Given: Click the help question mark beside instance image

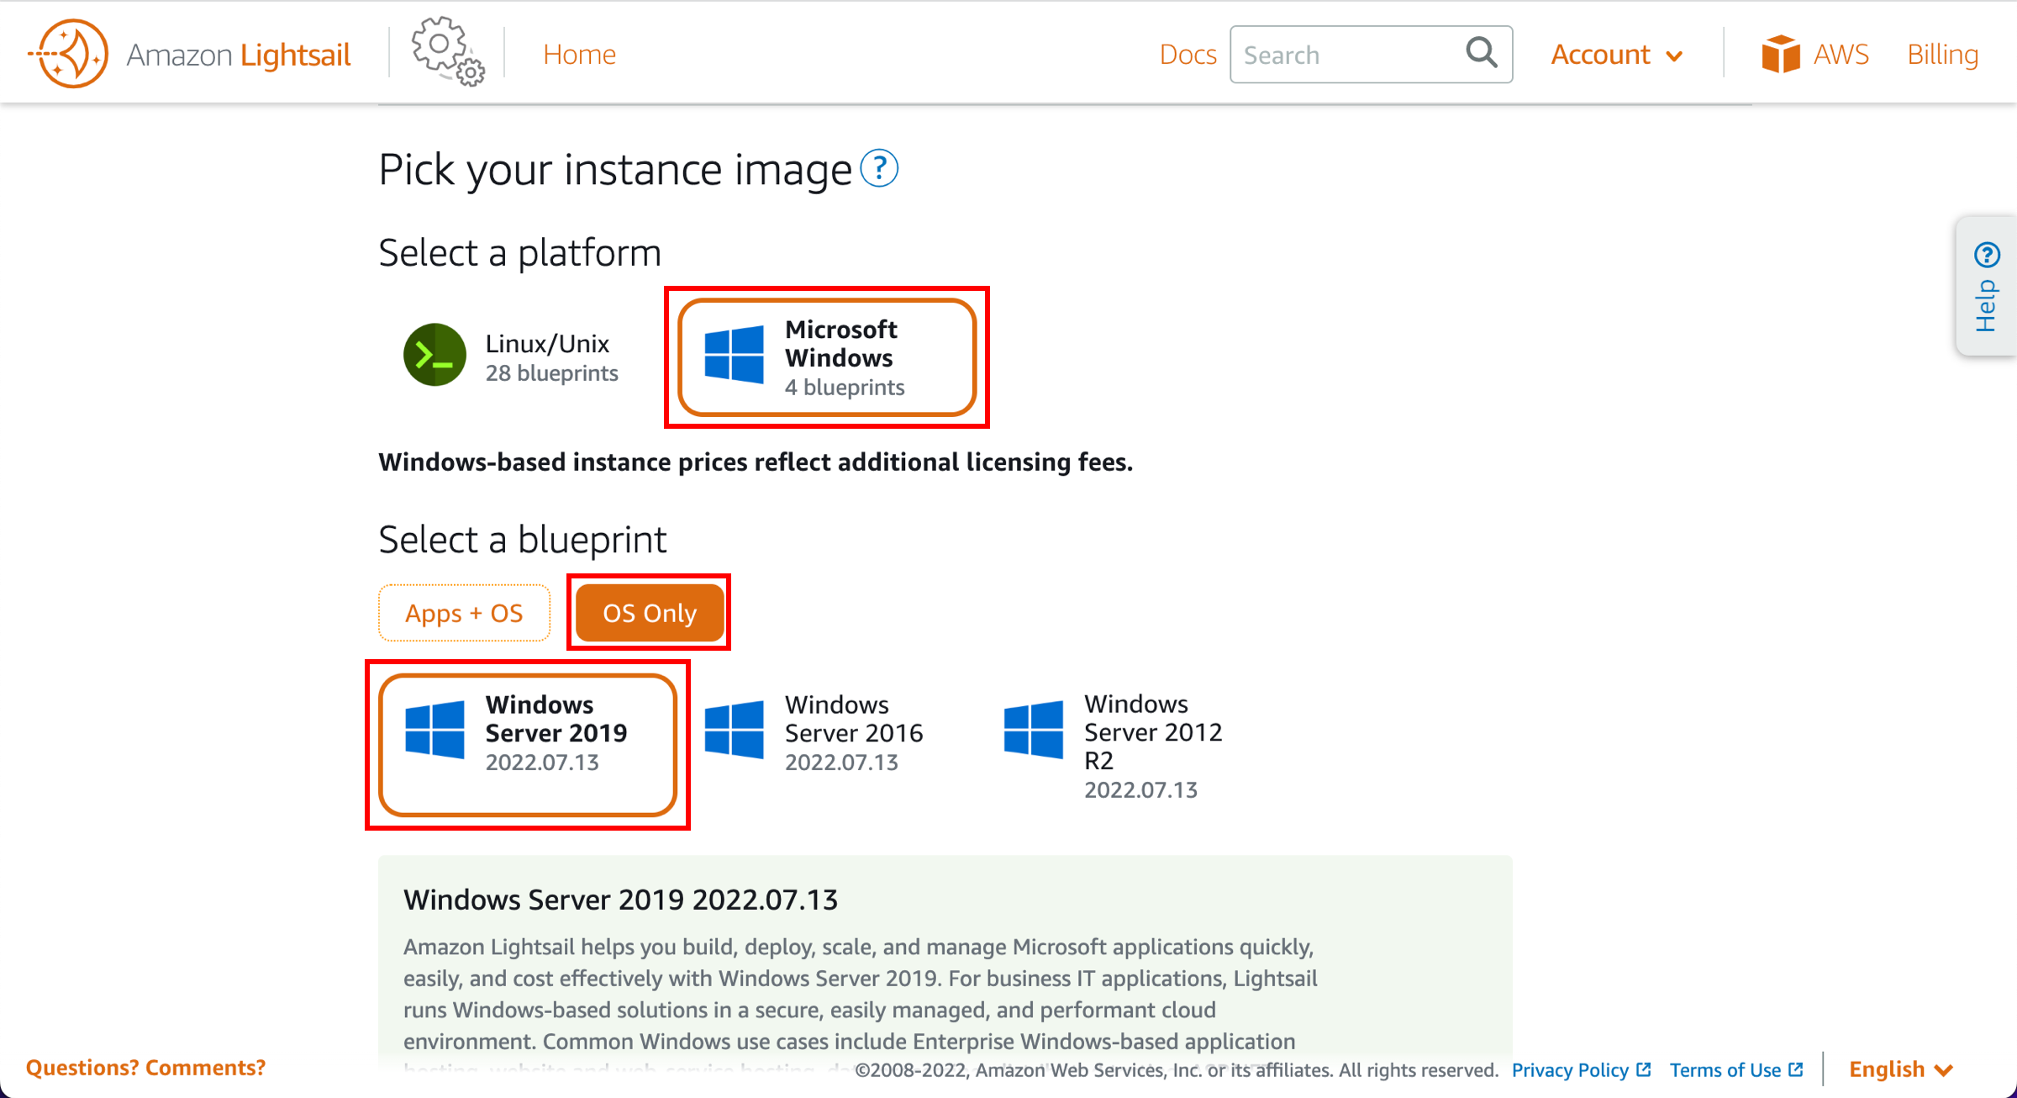Looking at the screenshot, I should coord(879,169).
